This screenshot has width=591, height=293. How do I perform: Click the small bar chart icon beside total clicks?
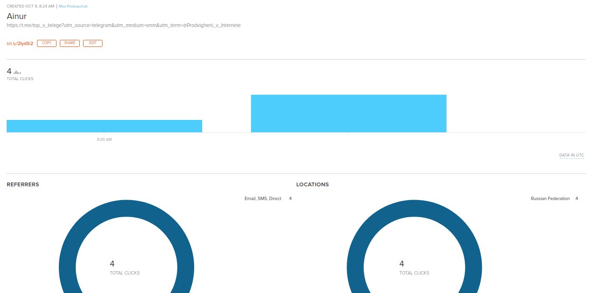(17, 72)
